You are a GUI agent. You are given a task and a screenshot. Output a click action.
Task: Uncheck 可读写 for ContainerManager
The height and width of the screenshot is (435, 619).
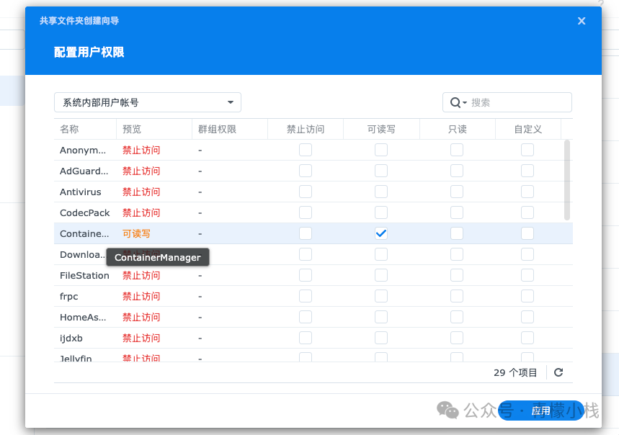[381, 233]
